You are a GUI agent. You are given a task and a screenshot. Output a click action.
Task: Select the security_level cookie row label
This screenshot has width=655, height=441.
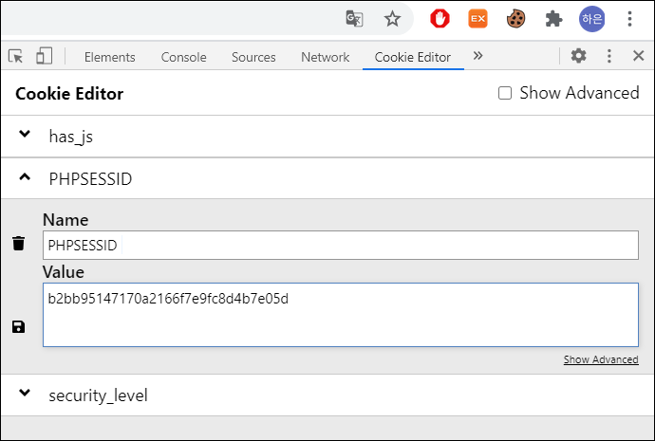click(98, 395)
